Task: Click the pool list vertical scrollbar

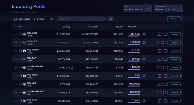Action: coord(183,42)
